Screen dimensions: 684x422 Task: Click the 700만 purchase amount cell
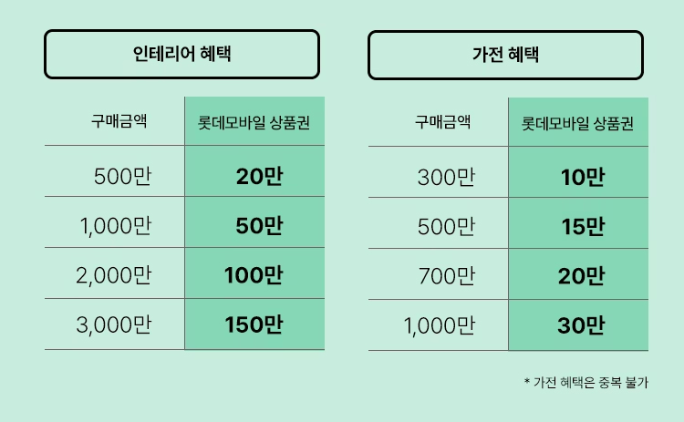click(x=445, y=274)
